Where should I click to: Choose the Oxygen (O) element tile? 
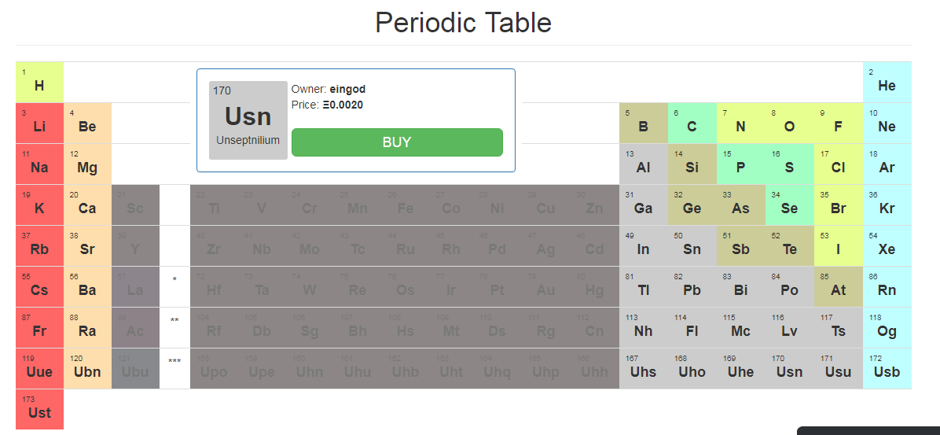pos(789,123)
